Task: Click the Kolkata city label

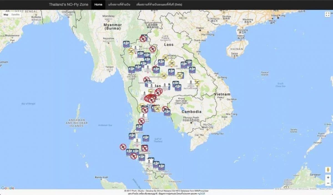Action: [36, 17]
